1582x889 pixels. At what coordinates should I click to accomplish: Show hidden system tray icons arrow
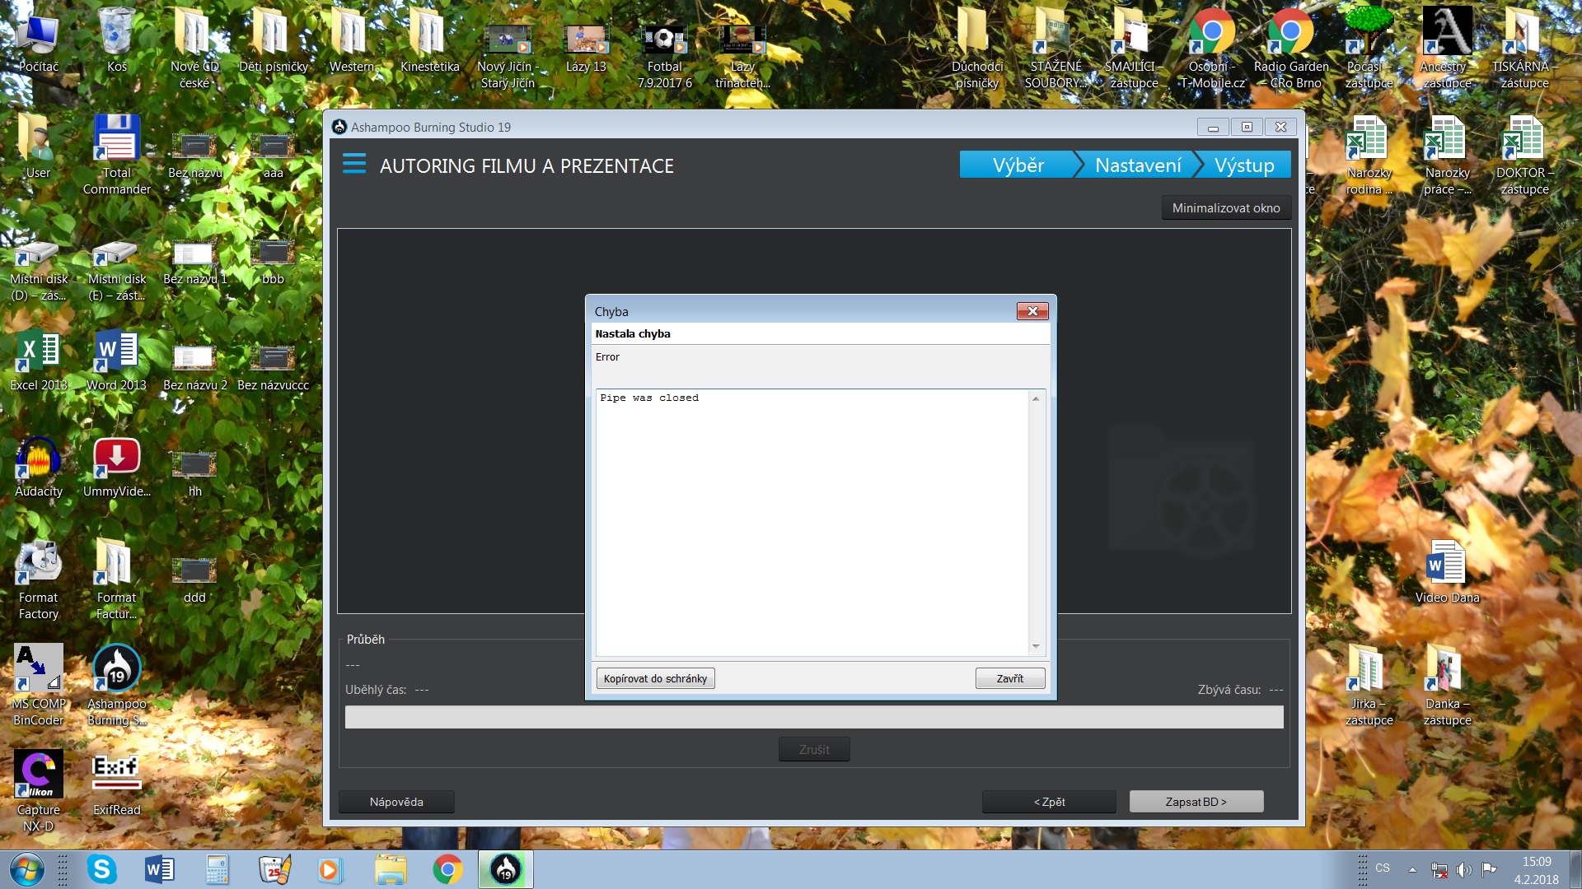(1412, 869)
